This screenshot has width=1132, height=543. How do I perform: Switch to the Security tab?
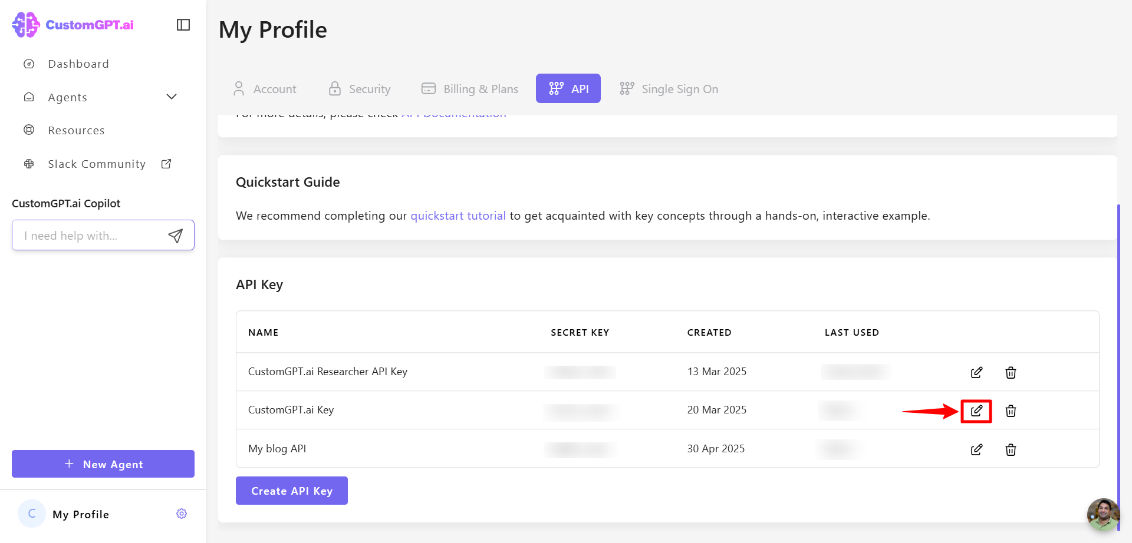point(360,89)
